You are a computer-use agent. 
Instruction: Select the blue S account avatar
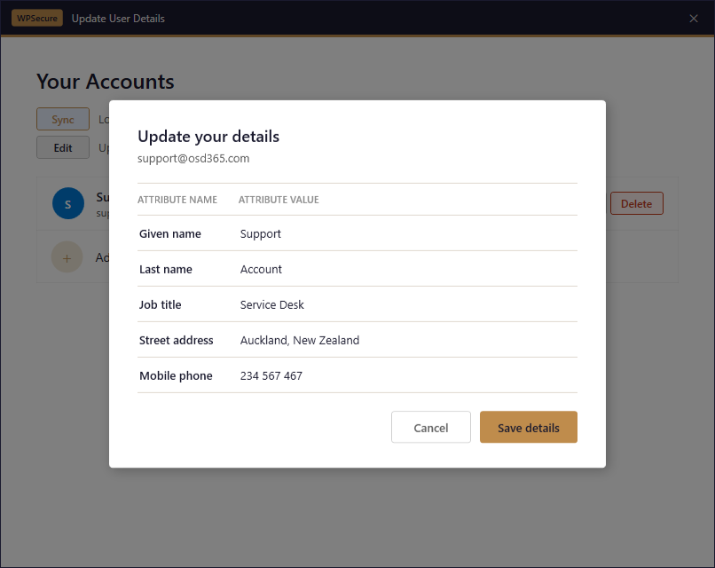pos(68,203)
